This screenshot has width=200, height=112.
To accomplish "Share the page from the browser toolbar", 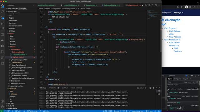I will (178, 7).
